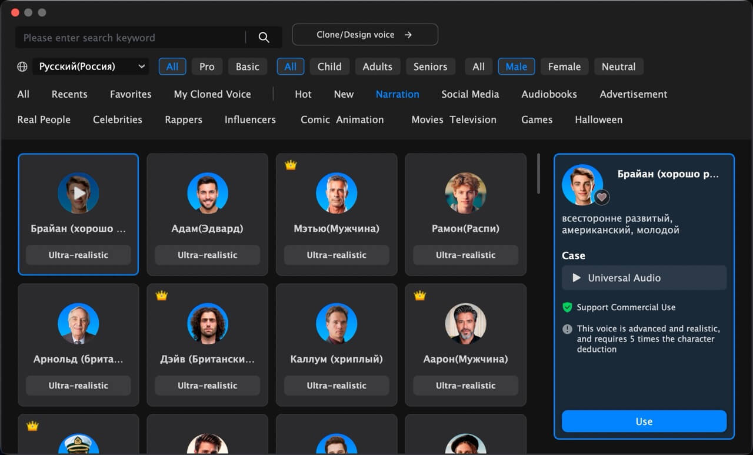
Task: Click the crown icon on Аарон card
Action: point(419,295)
